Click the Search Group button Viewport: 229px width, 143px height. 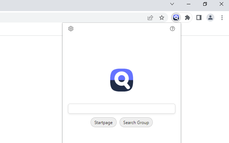coord(136,122)
